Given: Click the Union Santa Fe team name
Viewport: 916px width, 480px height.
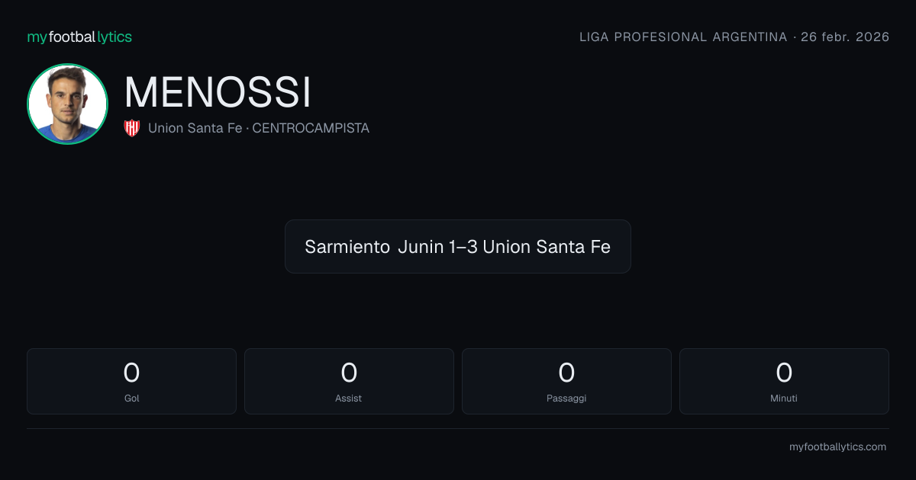Looking at the screenshot, I should tap(195, 128).
